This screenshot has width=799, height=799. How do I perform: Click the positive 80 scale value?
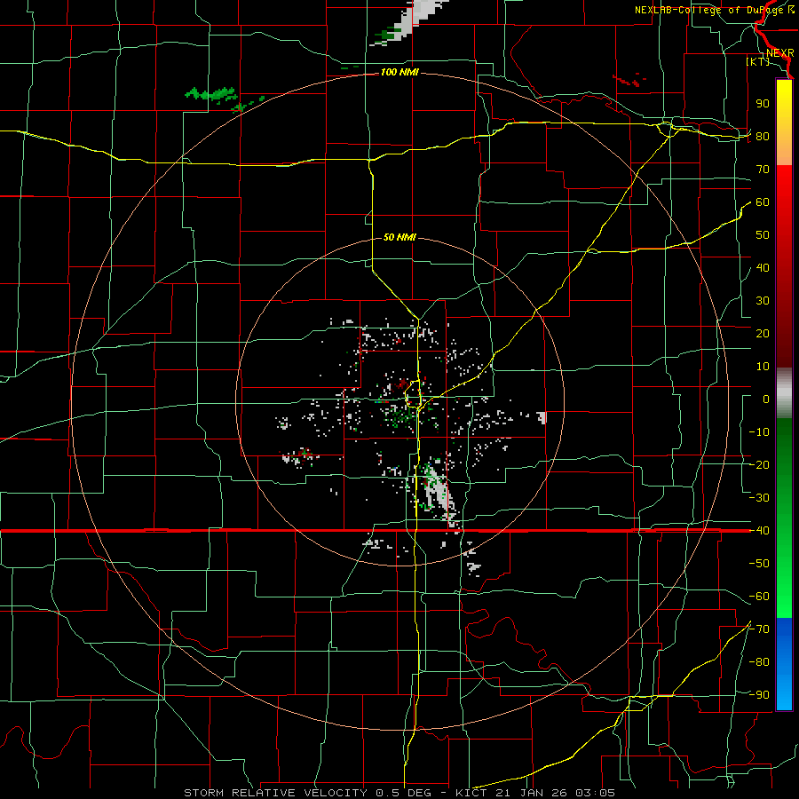(x=763, y=137)
